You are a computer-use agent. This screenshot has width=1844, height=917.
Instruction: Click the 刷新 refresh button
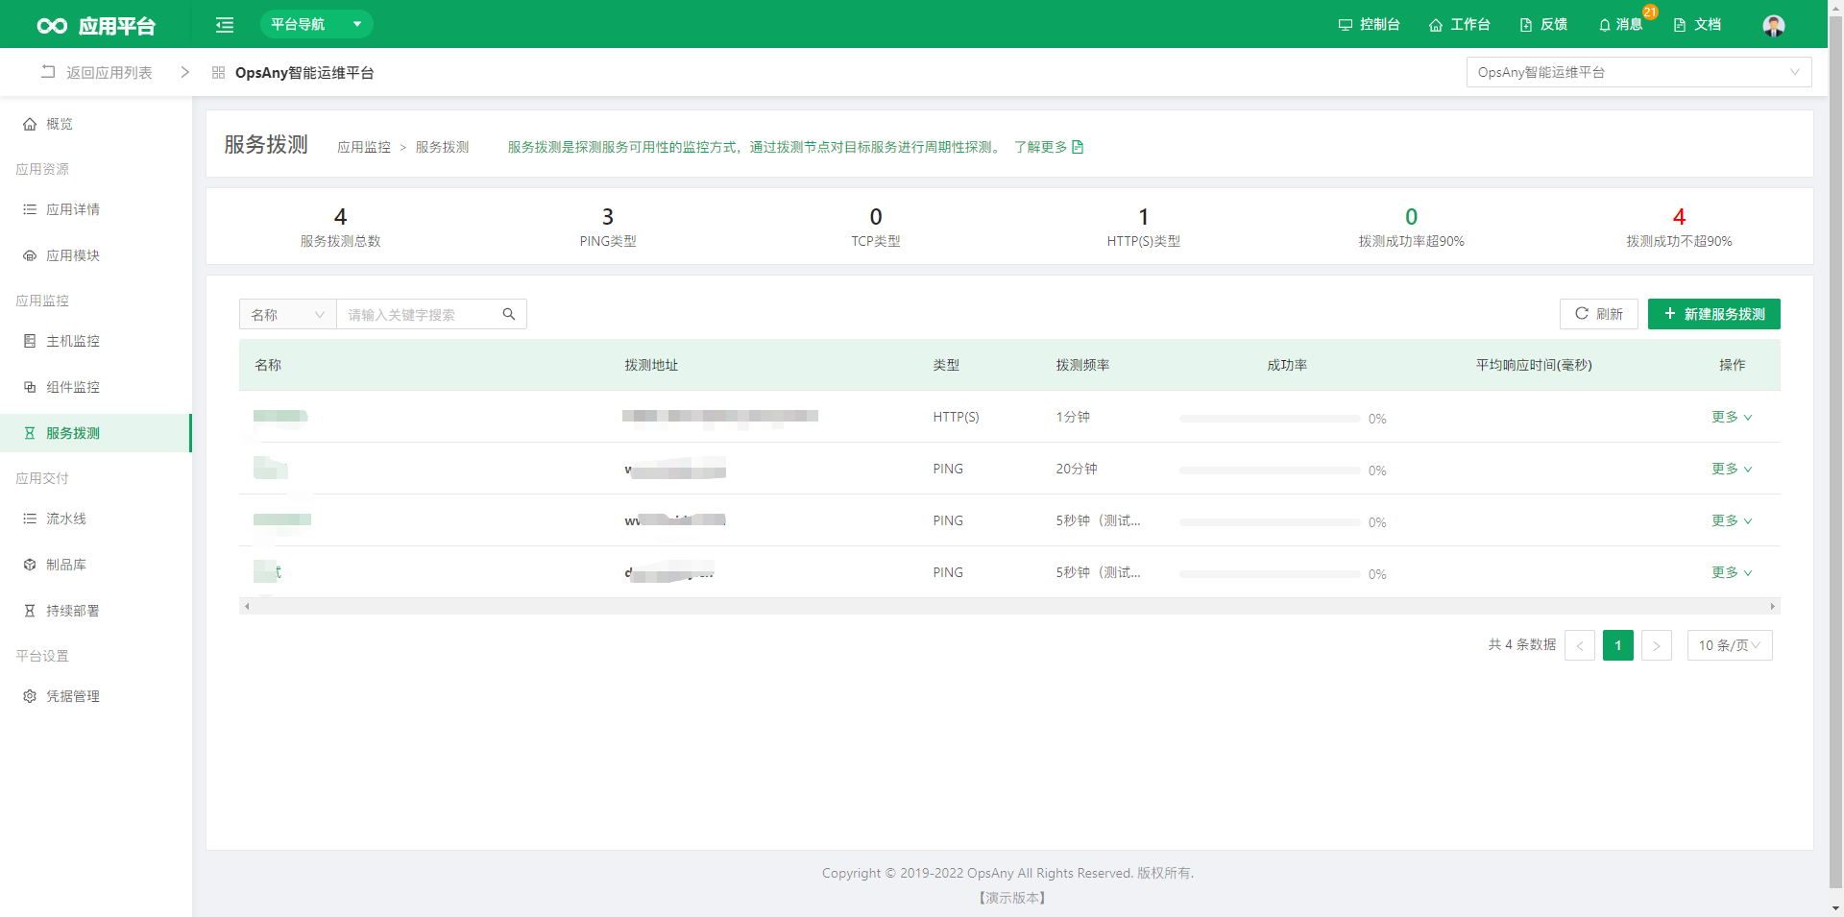pyautogui.click(x=1599, y=314)
